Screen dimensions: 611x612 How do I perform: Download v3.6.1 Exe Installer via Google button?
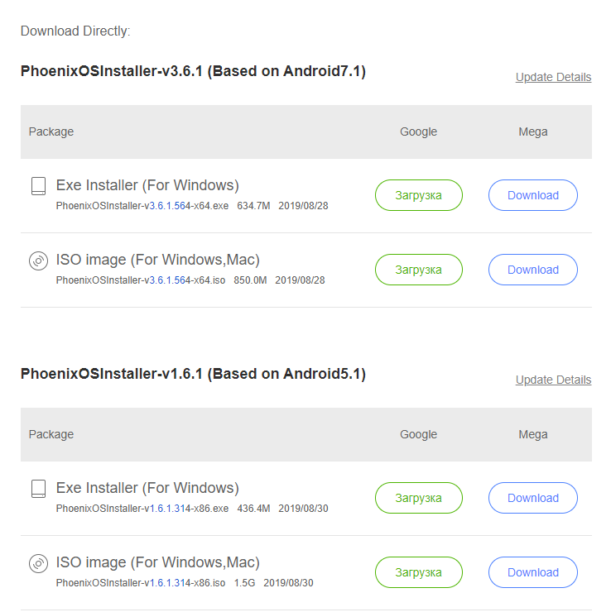[418, 195]
